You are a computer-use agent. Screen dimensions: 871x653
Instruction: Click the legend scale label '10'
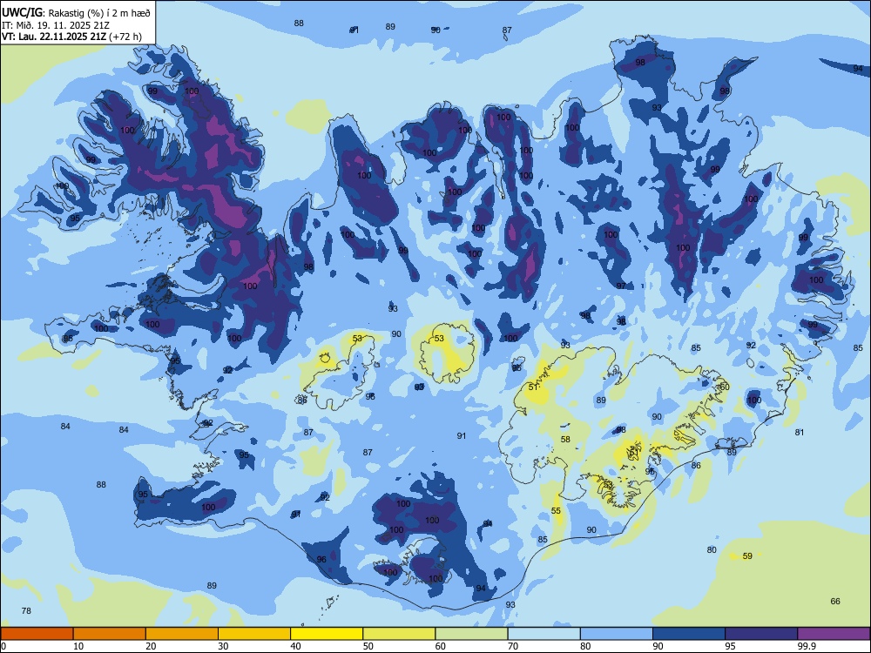pyautogui.click(x=78, y=646)
